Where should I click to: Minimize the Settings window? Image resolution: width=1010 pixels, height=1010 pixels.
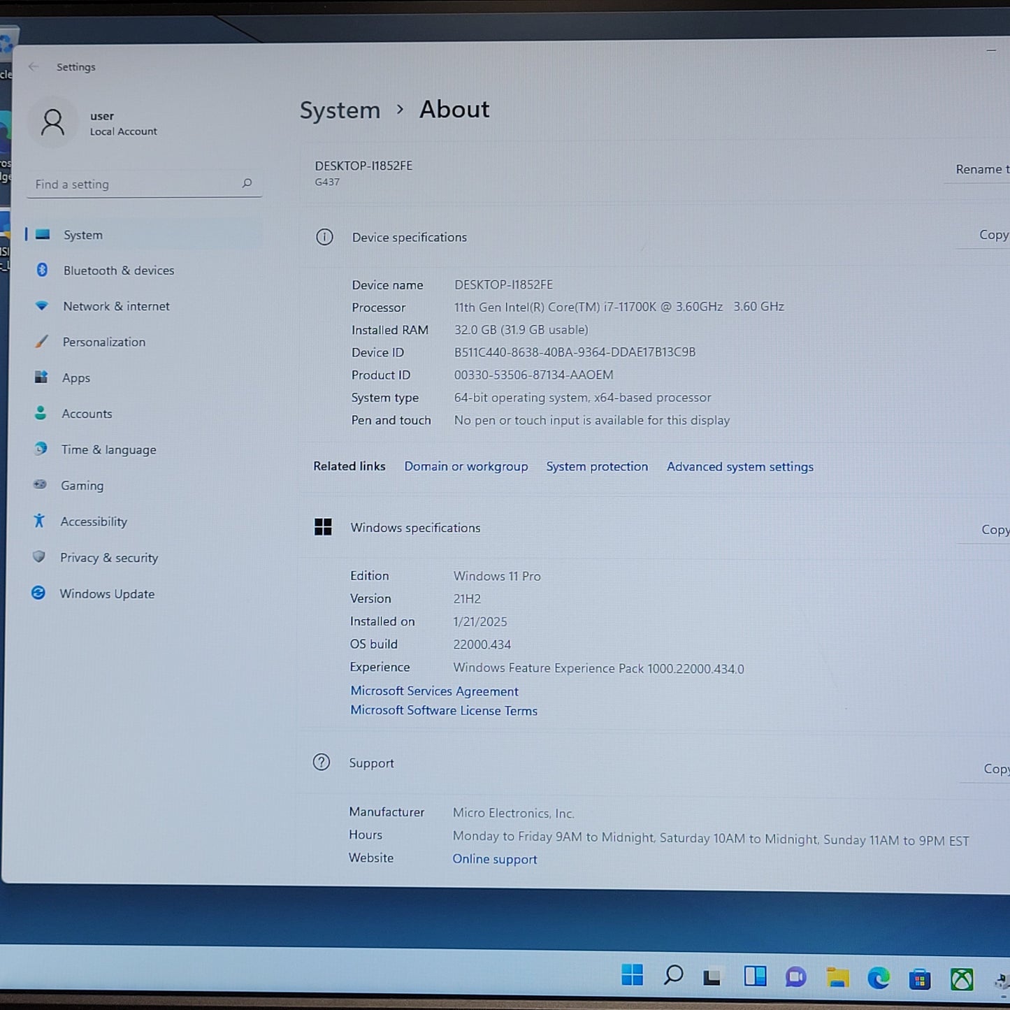[x=991, y=51]
